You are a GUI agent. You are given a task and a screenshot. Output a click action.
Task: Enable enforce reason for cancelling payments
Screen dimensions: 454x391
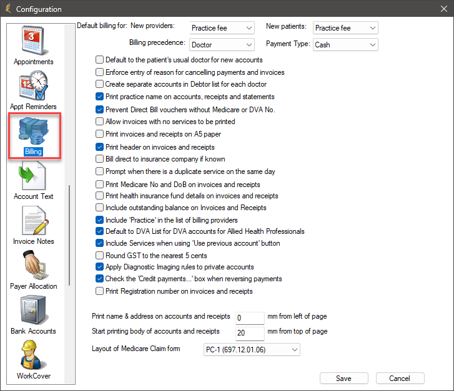pyautogui.click(x=99, y=72)
